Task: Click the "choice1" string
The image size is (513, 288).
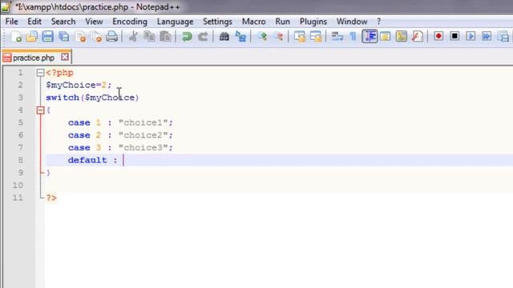Action: [143, 122]
